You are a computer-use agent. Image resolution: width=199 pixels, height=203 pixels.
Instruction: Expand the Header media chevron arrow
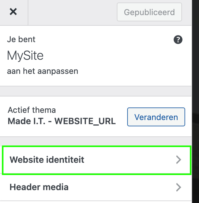tap(179, 187)
